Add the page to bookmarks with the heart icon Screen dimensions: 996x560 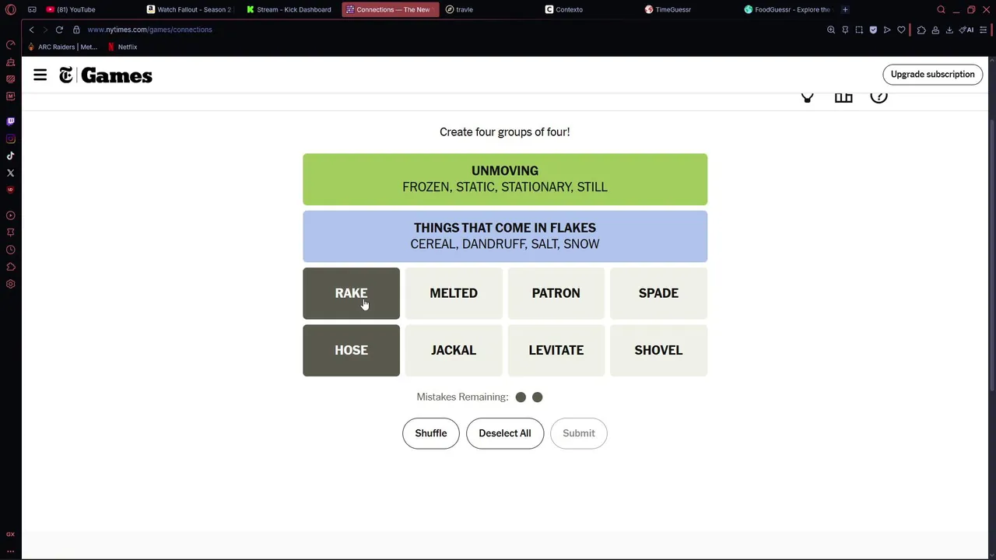901,30
